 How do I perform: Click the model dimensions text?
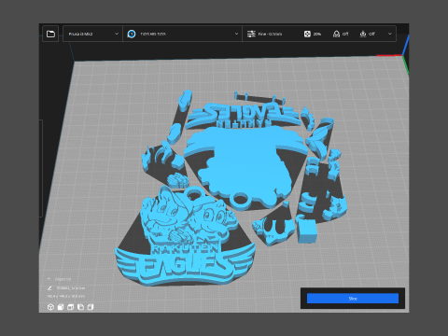point(65,296)
